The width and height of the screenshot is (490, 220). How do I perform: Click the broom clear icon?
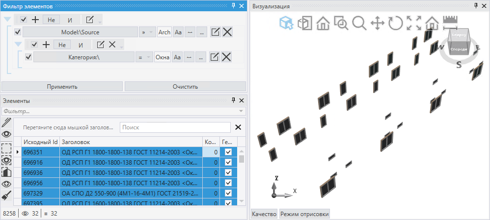pos(6,196)
